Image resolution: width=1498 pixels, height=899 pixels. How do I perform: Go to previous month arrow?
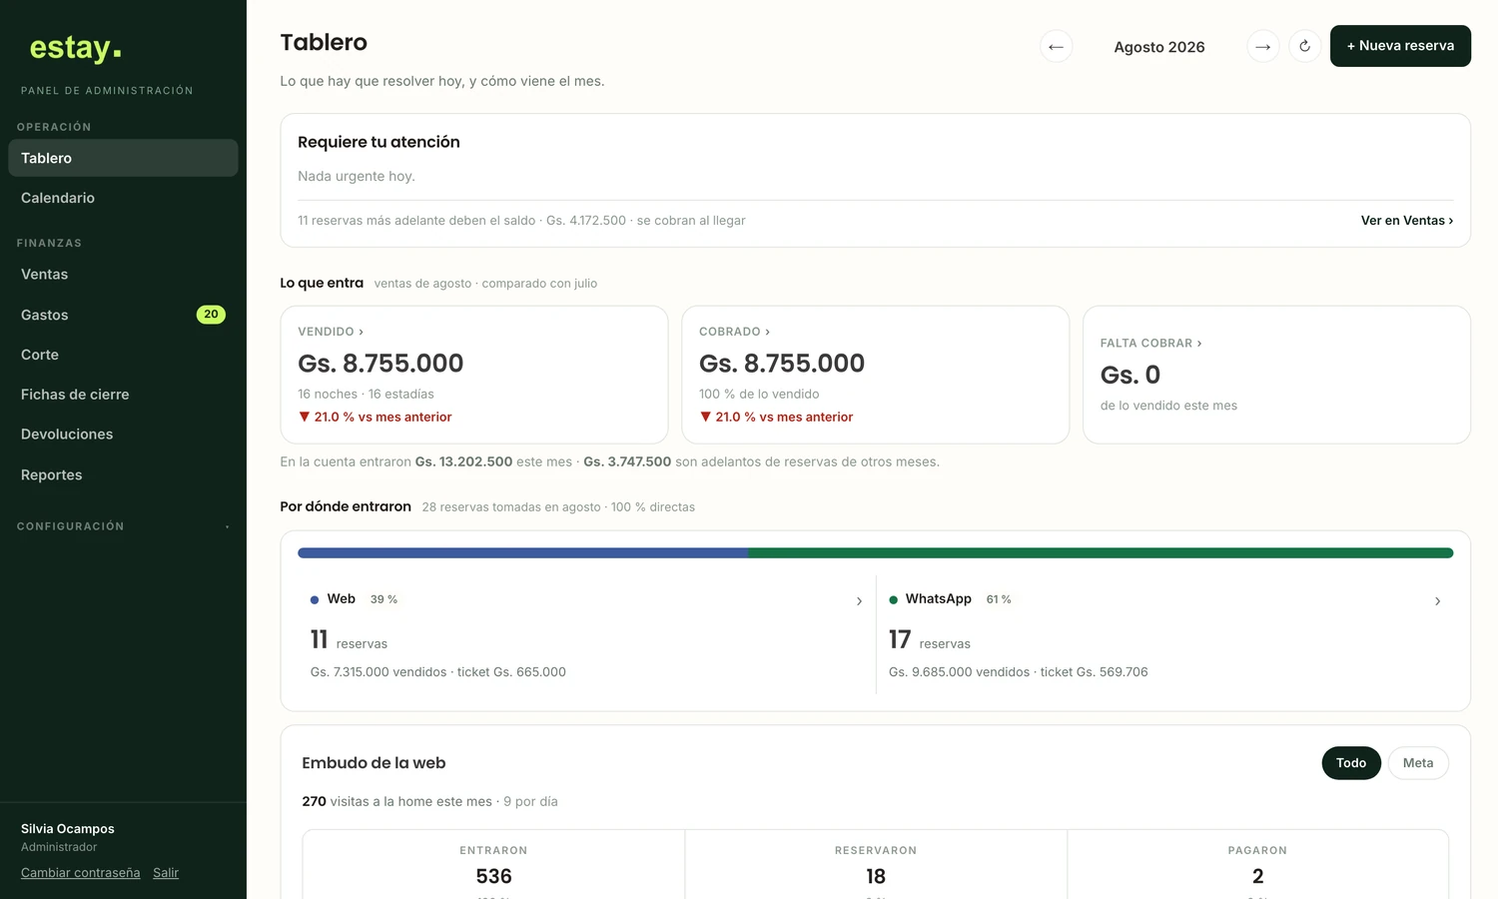click(x=1056, y=46)
